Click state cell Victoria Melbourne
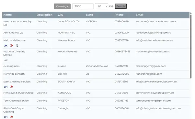The width and height of the screenshot is (195, 119). 97,66
